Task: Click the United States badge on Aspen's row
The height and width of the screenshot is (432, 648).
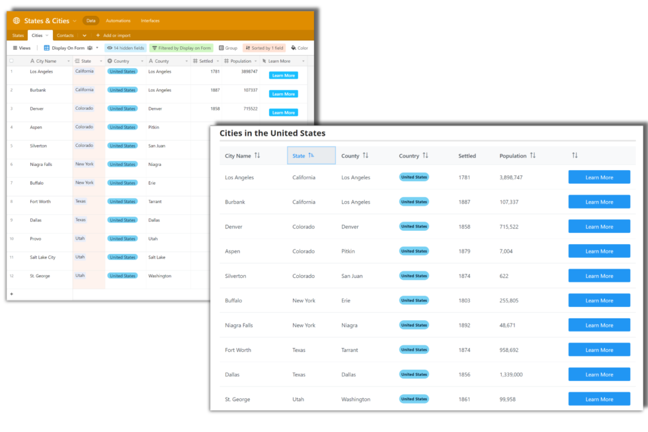Action: [x=413, y=251]
